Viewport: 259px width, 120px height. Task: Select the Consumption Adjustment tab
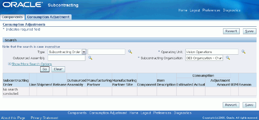coord(48,17)
